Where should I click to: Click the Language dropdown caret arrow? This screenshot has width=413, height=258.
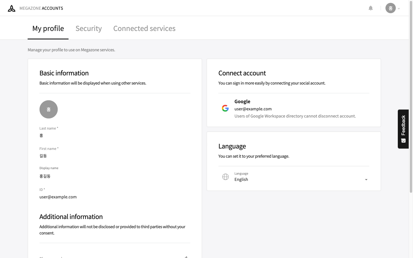366,180
